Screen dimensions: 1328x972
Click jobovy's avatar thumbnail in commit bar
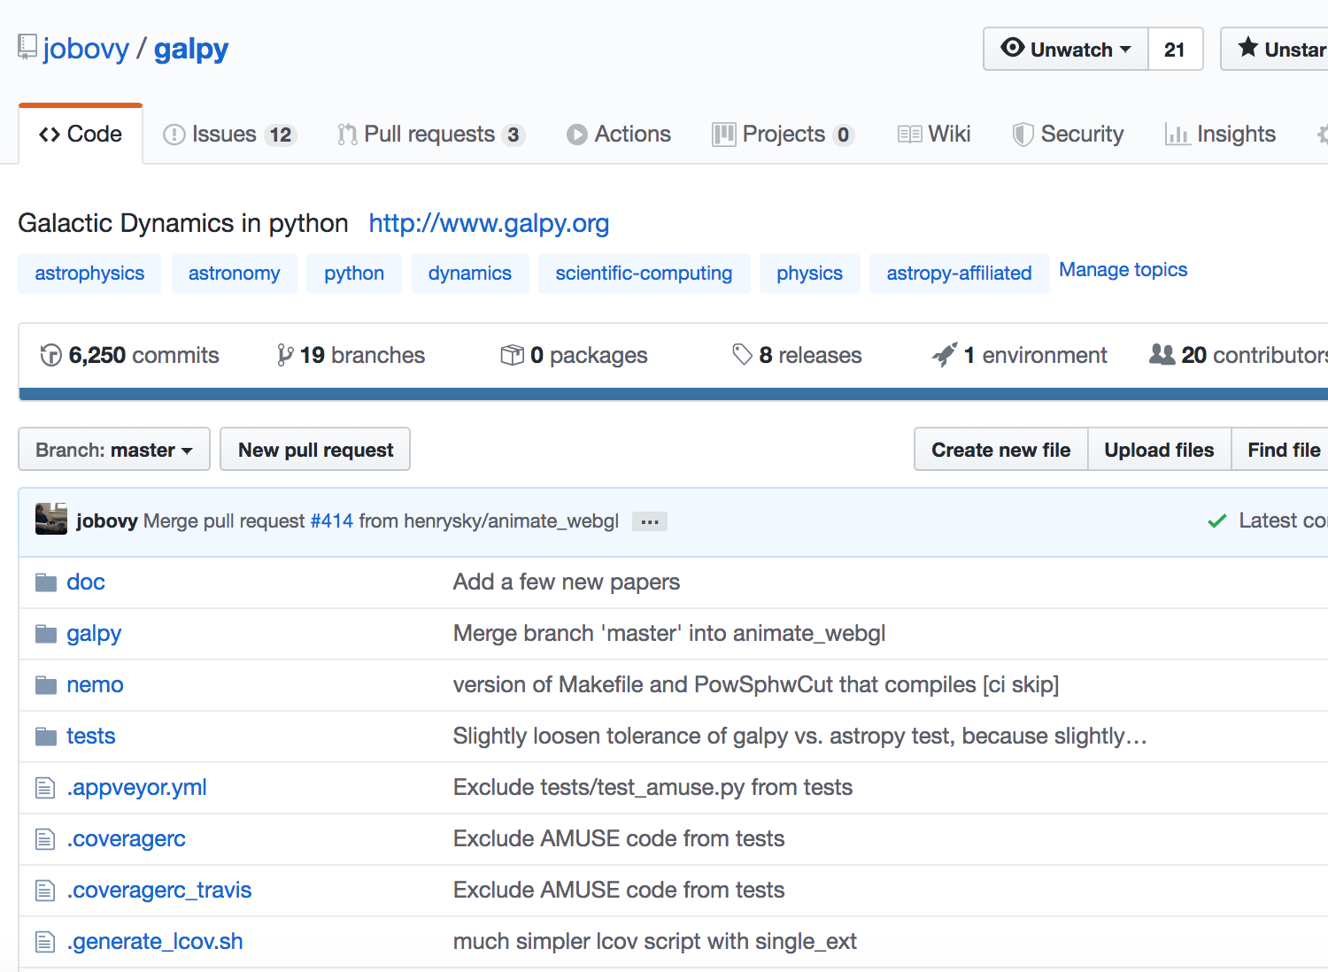(x=51, y=519)
